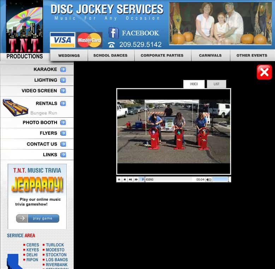Pause the playing video

[x=119, y=180]
